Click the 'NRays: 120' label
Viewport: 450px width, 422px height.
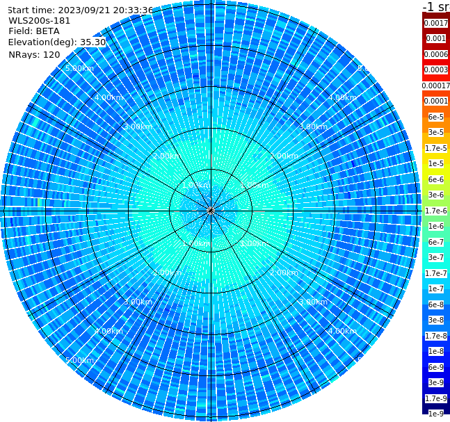pos(34,54)
